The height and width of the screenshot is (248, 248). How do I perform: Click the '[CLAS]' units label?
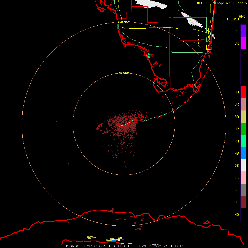point(233,19)
